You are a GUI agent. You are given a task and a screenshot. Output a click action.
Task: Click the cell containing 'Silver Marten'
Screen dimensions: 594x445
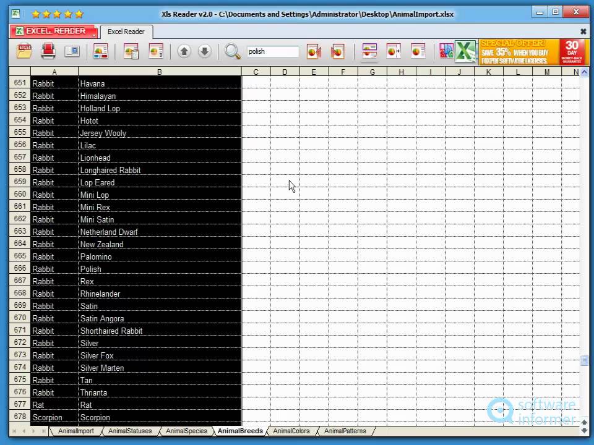160,367
